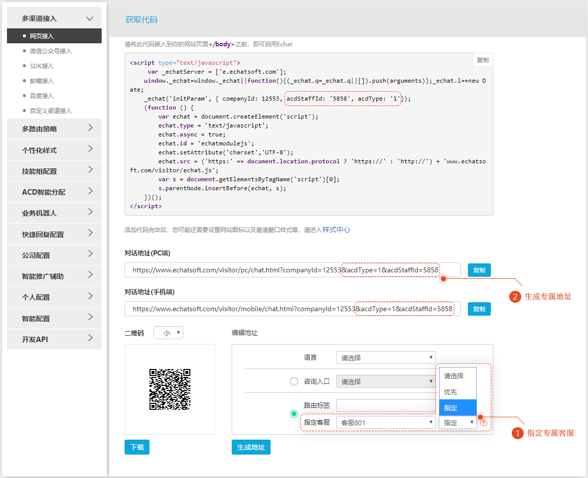Open the QR code size dropdown
The image size is (588, 478).
tap(168, 333)
